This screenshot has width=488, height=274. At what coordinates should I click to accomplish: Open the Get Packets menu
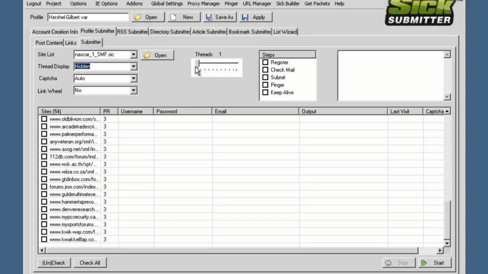(x=317, y=4)
